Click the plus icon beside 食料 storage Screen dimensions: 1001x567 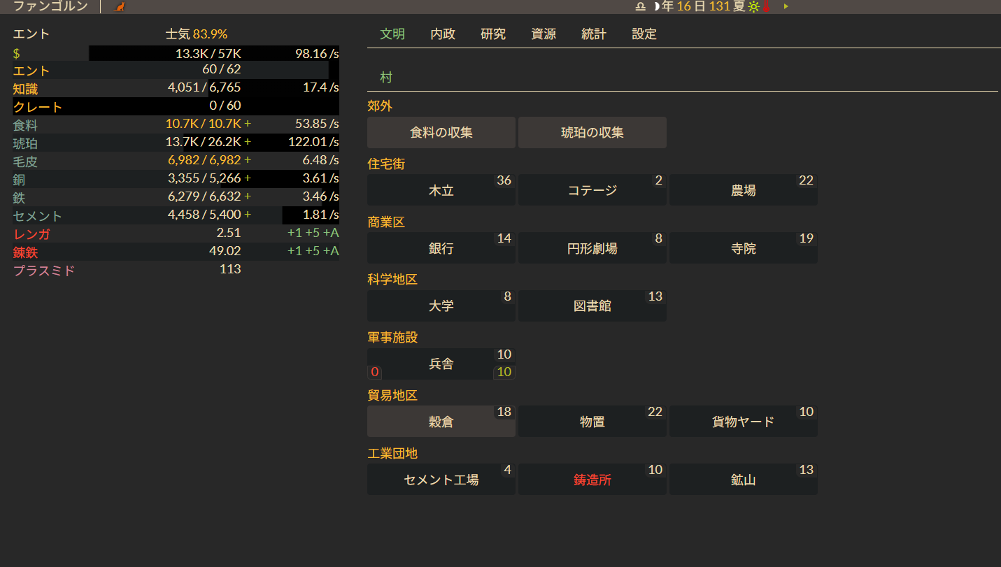248,124
